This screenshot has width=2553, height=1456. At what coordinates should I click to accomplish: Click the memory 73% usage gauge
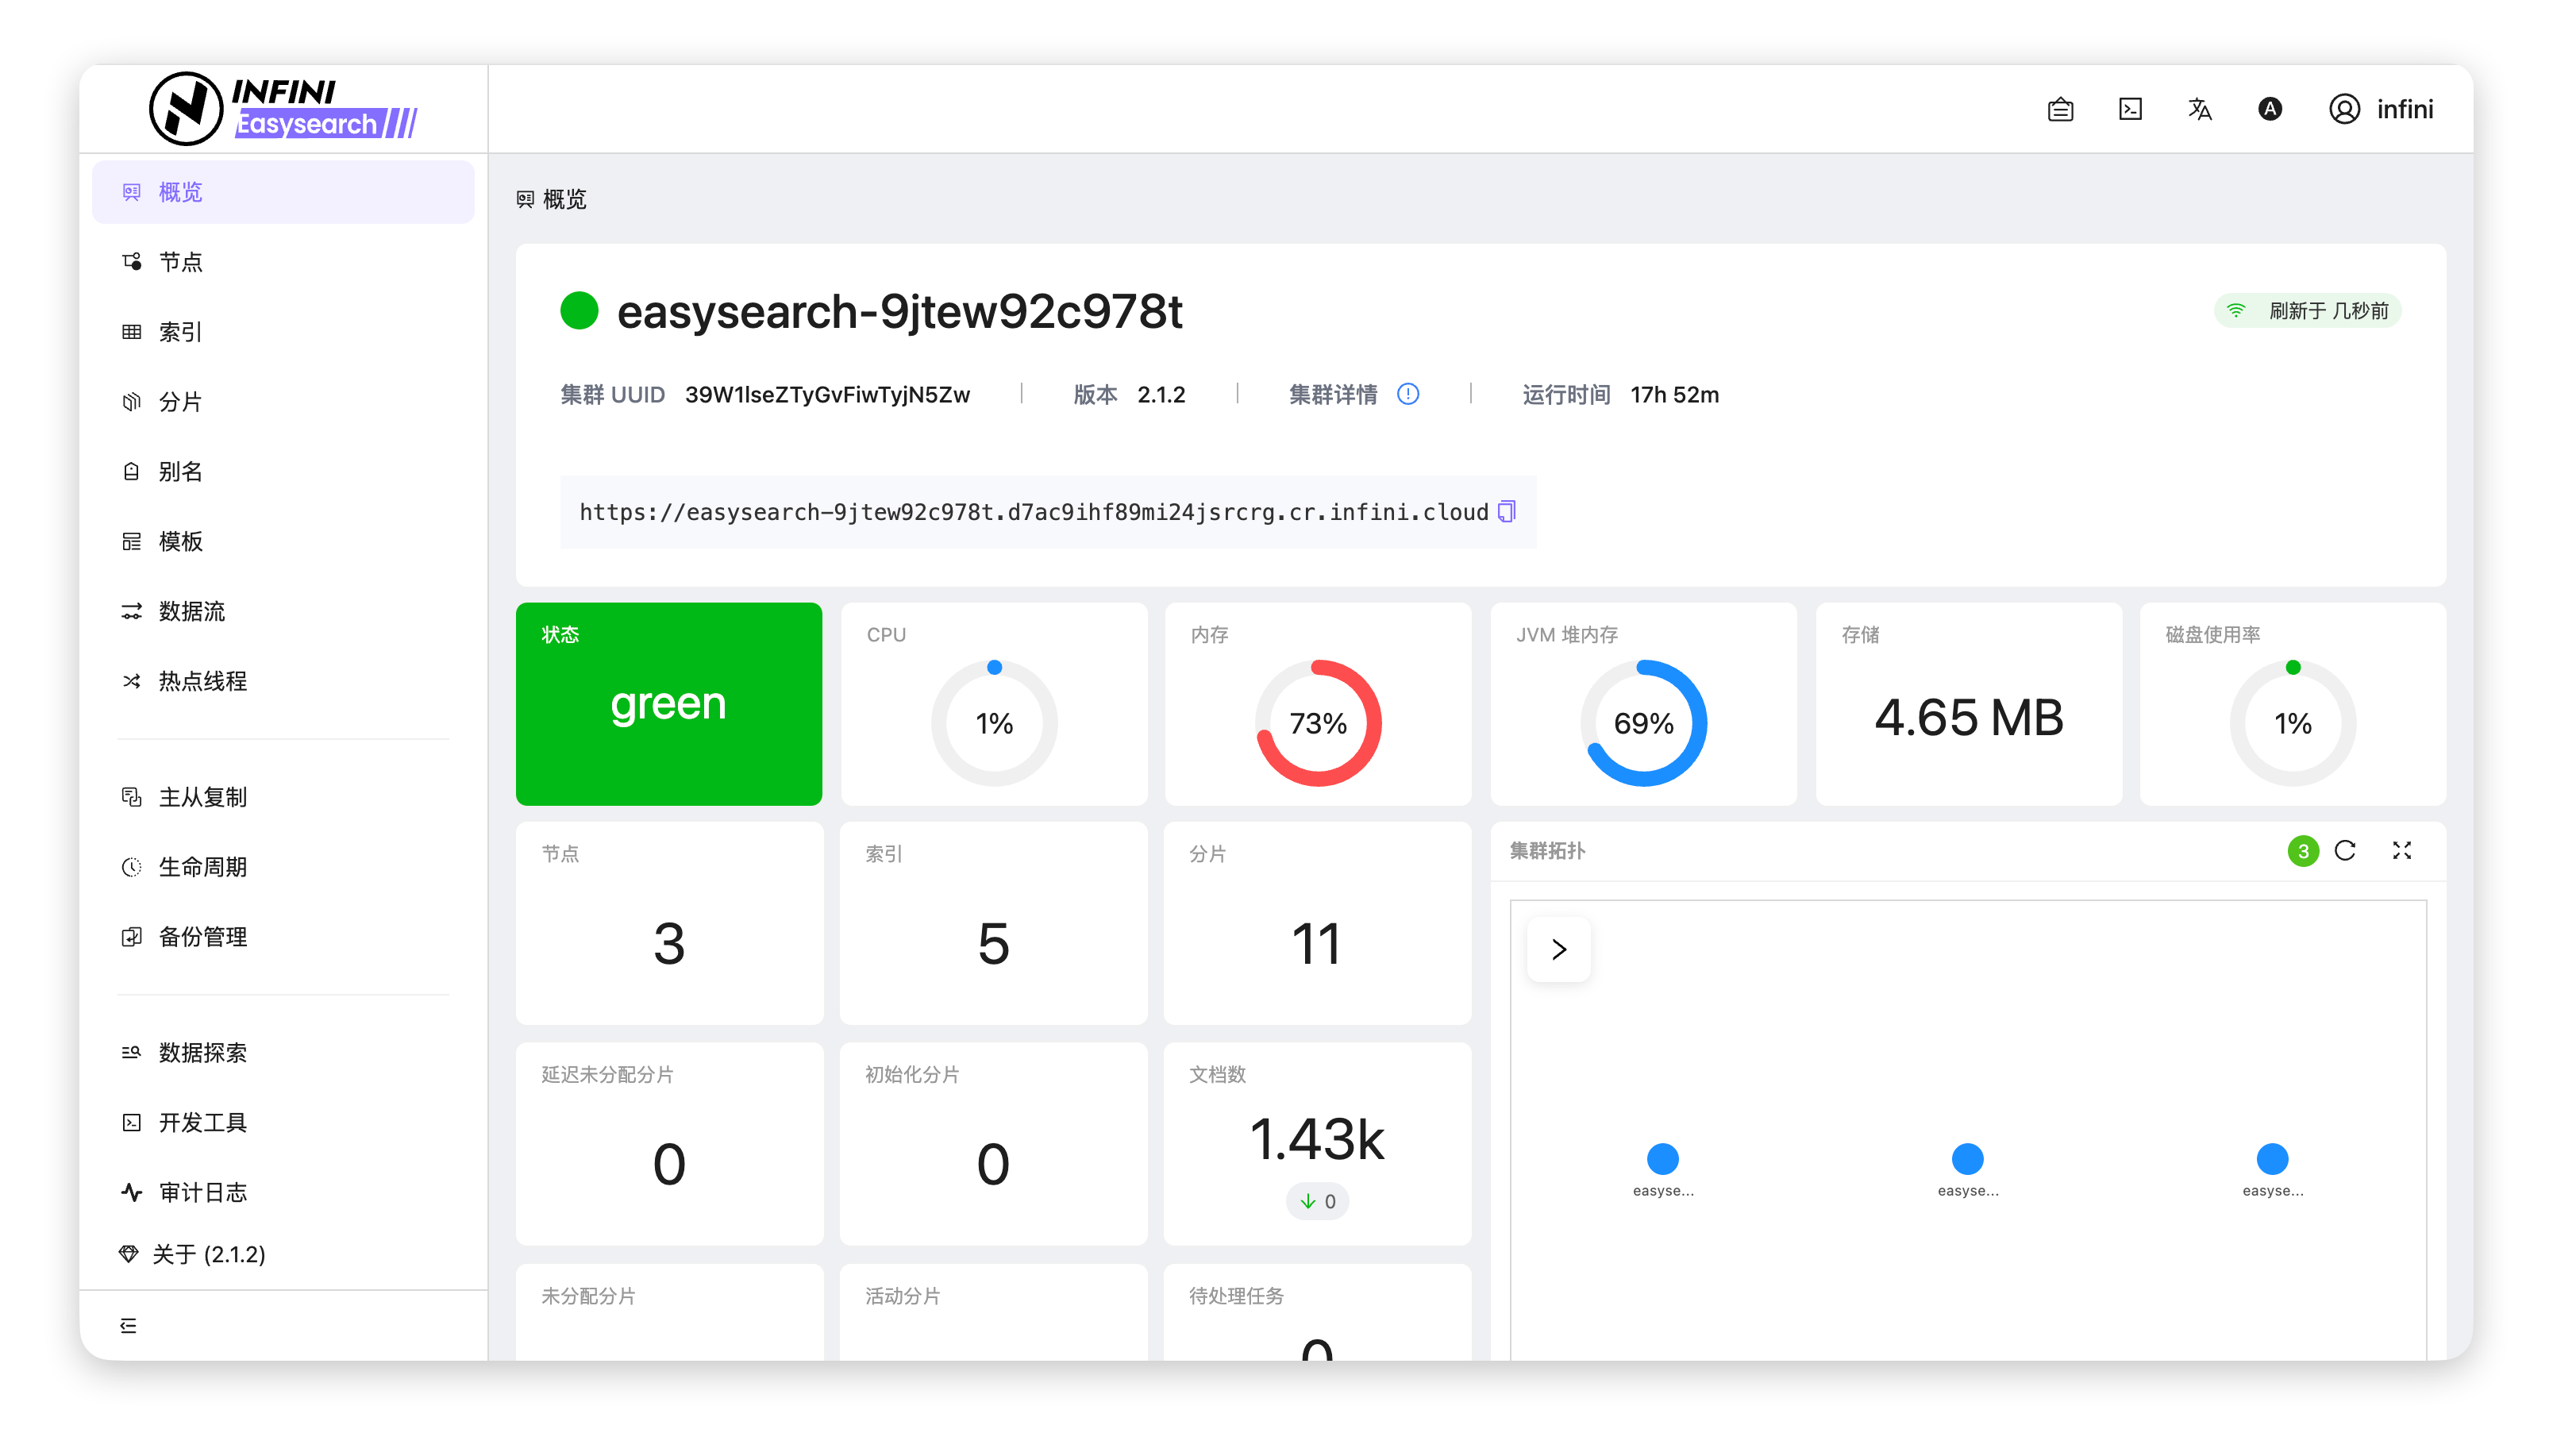(1318, 723)
